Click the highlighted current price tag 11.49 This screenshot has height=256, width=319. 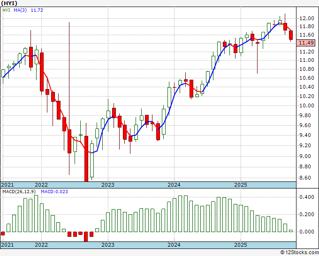(x=306, y=43)
